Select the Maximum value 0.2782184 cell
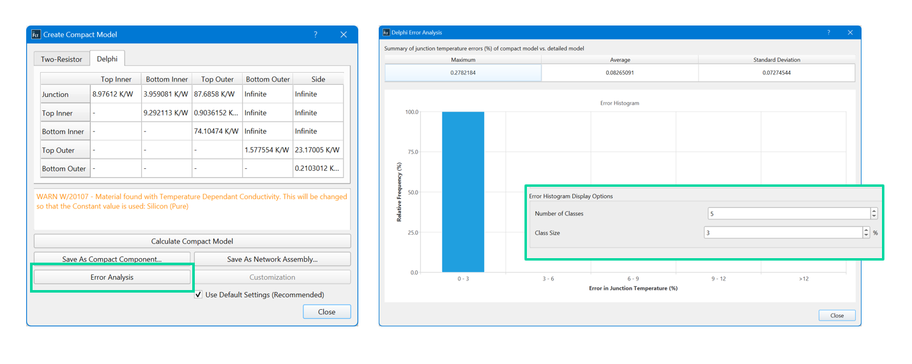 [463, 73]
